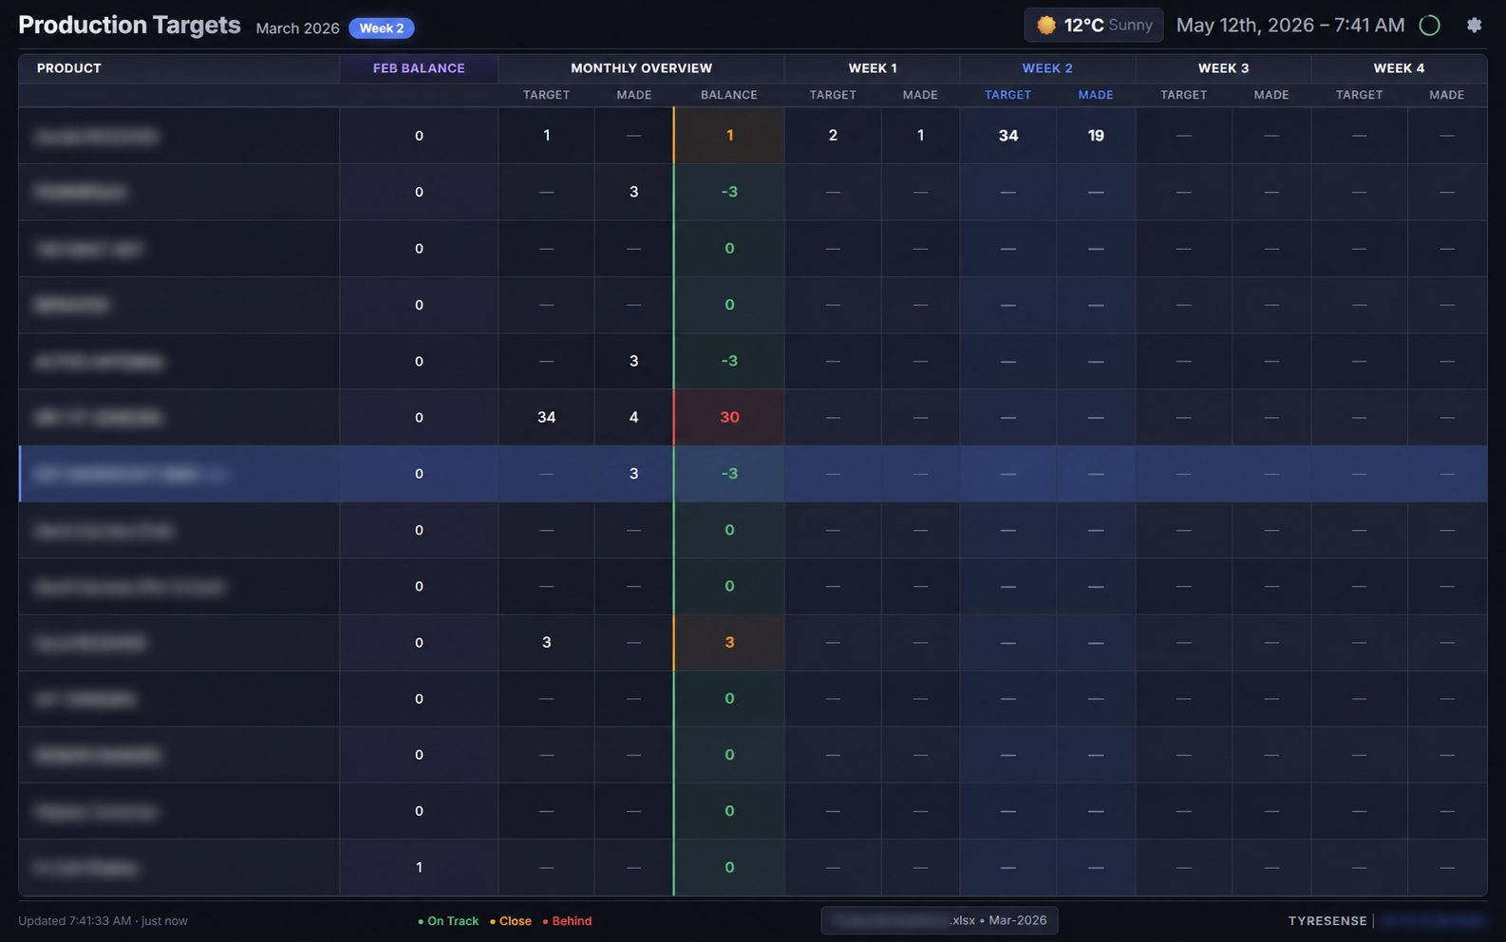
Task: Select the orange balance value 3
Action: pyautogui.click(x=729, y=642)
